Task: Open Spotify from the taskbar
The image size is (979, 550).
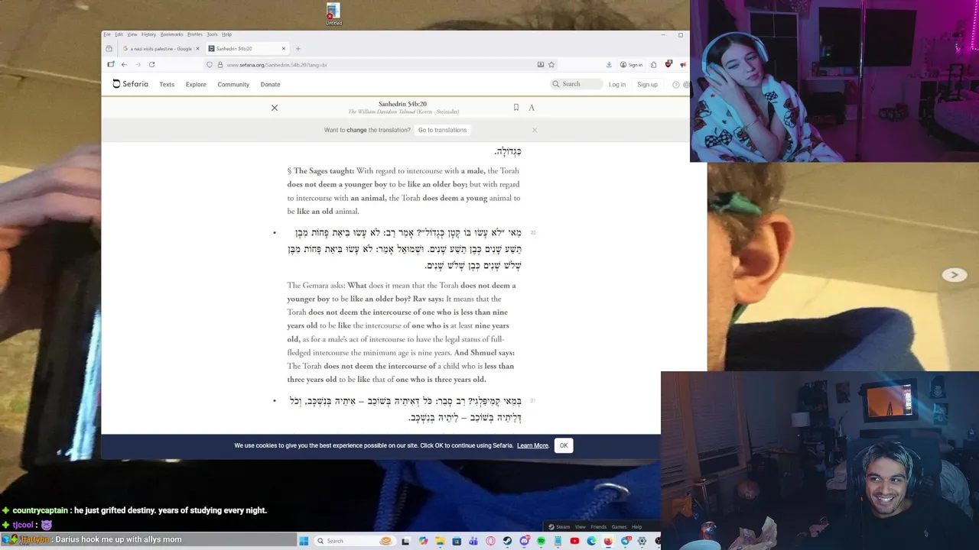Action: click(x=542, y=541)
